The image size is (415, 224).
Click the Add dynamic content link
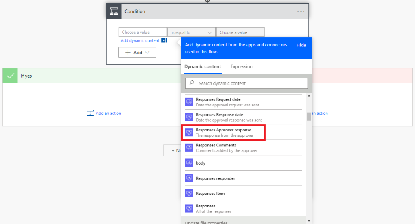tap(140, 40)
